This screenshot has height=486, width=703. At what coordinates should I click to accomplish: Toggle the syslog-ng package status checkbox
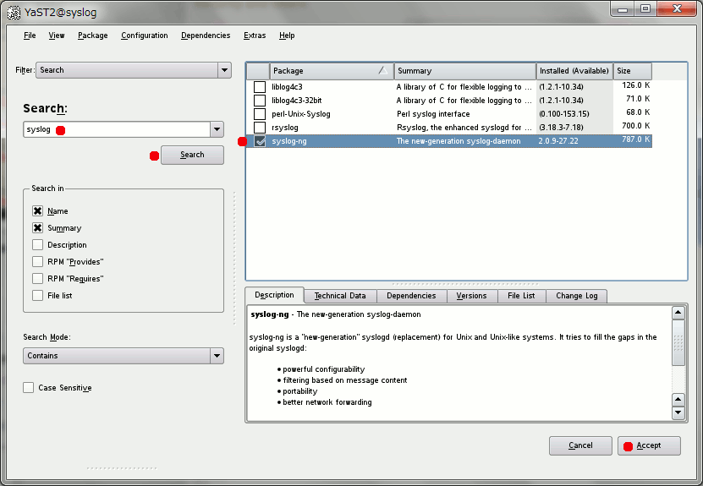[x=260, y=141]
